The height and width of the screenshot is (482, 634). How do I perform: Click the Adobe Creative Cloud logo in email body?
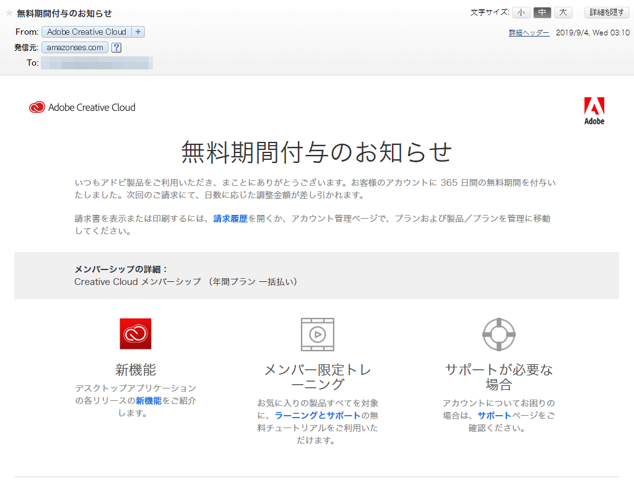click(82, 107)
